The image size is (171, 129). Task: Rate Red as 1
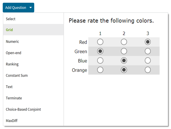tap(100, 42)
